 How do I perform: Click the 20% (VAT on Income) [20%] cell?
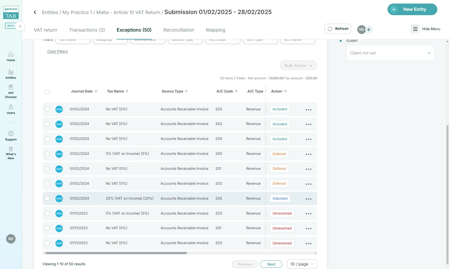click(x=130, y=198)
